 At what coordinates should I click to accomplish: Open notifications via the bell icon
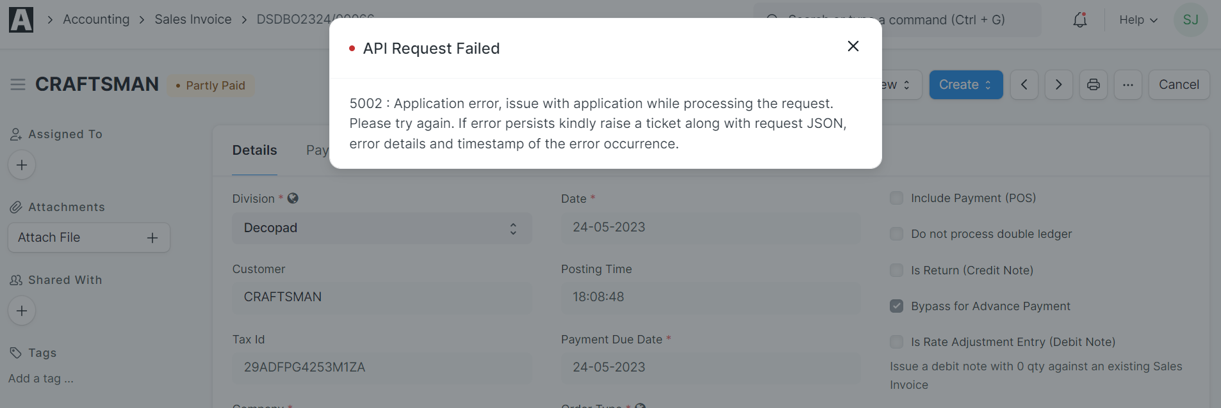click(1080, 20)
